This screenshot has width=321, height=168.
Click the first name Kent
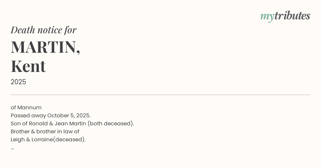click(x=28, y=66)
